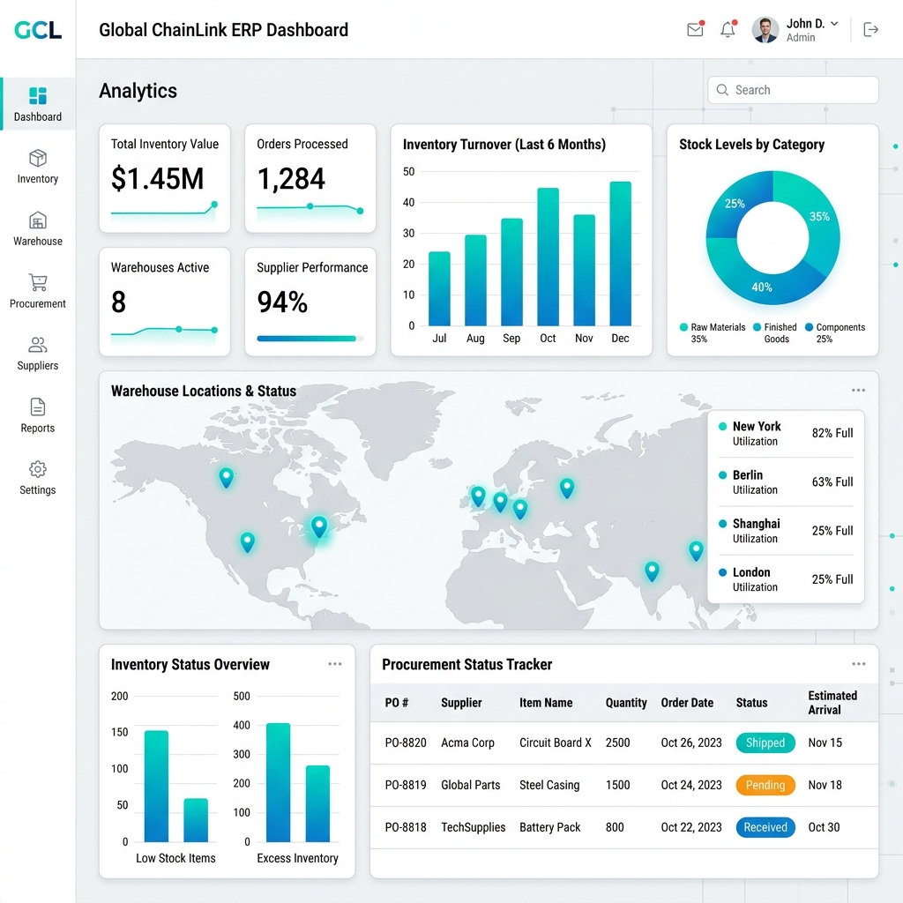
Task: Open the Suppliers people icon
Action: point(38,345)
